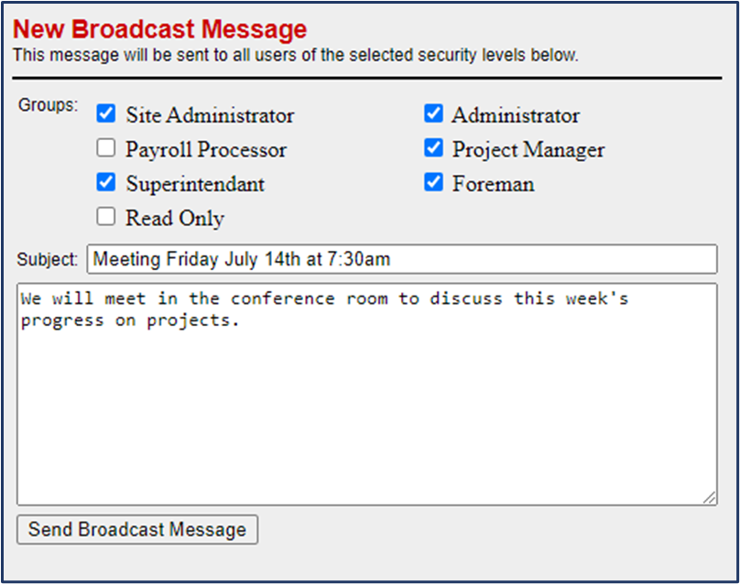The height and width of the screenshot is (584, 740).
Task: Click the Foreman label text
Action: 493,183
